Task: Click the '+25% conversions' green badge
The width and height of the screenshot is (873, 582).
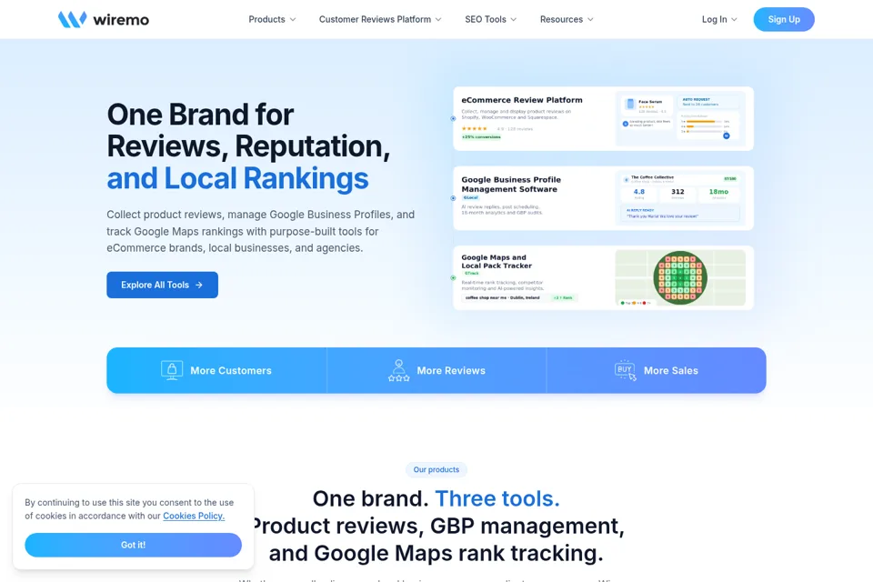Action: pyautogui.click(x=481, y=137)
